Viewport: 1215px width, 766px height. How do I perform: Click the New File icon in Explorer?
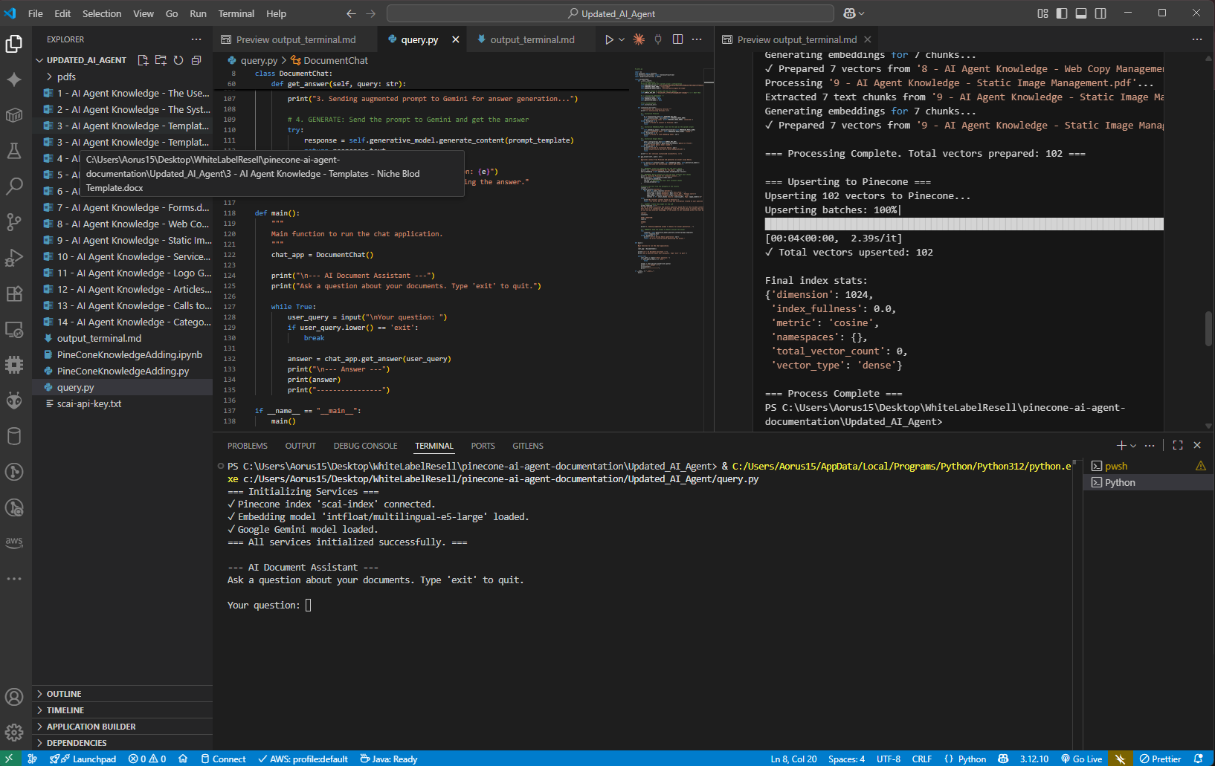pyautogui.click(x=143, y=60)
